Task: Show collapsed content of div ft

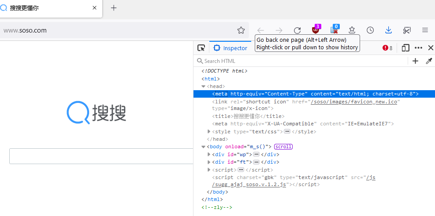Action: [x=257, y=162]
